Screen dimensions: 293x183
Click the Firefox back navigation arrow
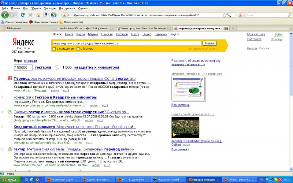[5, 15]
